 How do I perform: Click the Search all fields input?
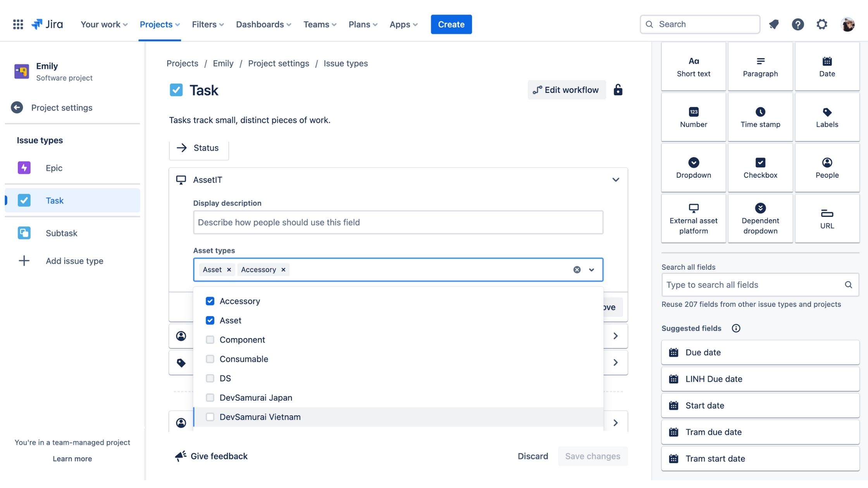point(752,285)
